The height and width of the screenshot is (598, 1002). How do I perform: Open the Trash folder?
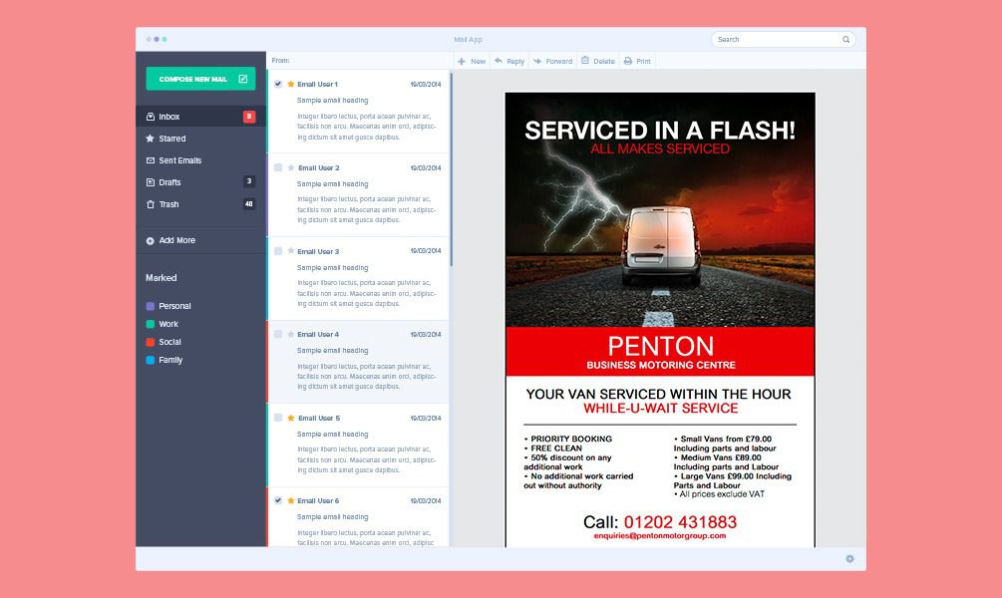pos(200,204)
